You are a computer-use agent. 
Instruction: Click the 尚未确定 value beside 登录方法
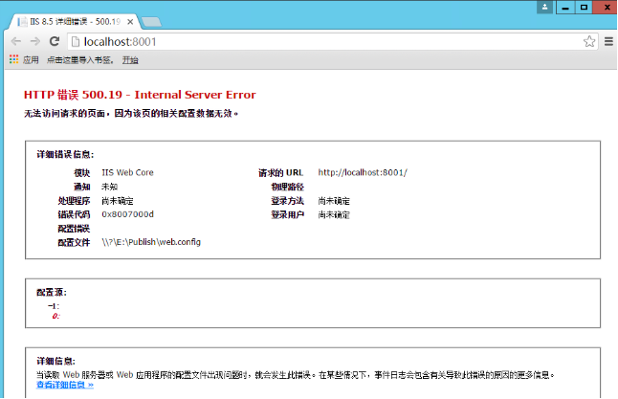click(x=334, y=201)
